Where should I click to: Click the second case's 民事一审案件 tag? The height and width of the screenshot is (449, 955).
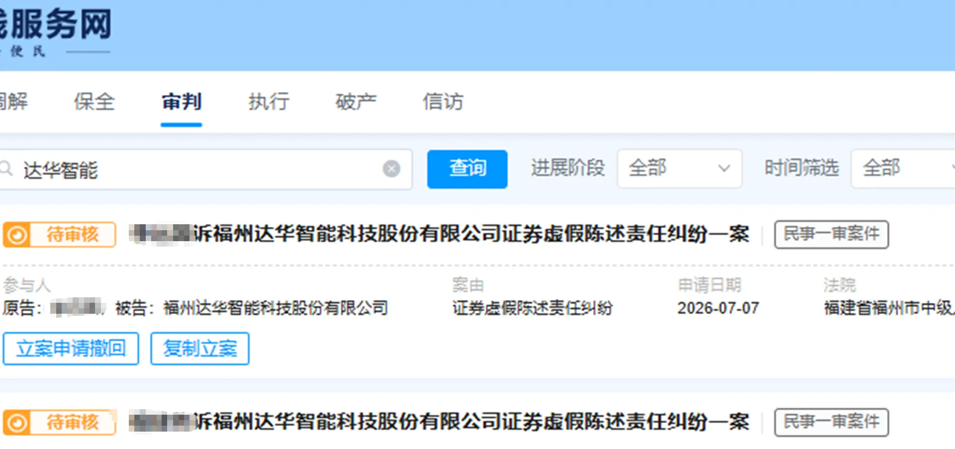coord(831,422)
